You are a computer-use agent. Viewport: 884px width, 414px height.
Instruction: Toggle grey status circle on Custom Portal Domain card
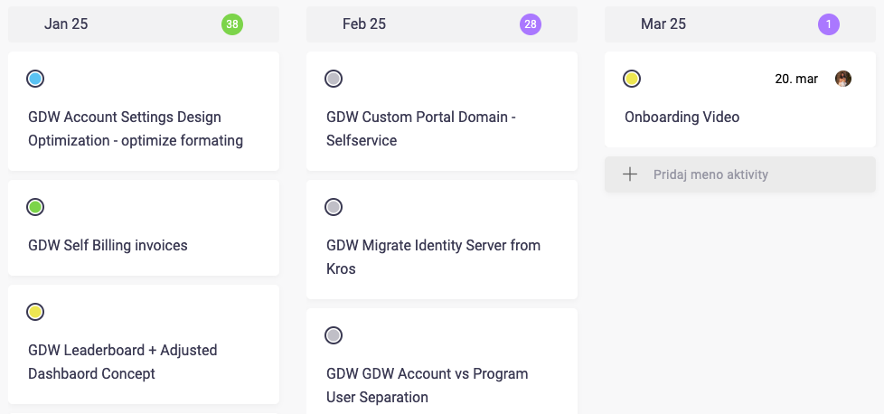click(x=334, y=79)
